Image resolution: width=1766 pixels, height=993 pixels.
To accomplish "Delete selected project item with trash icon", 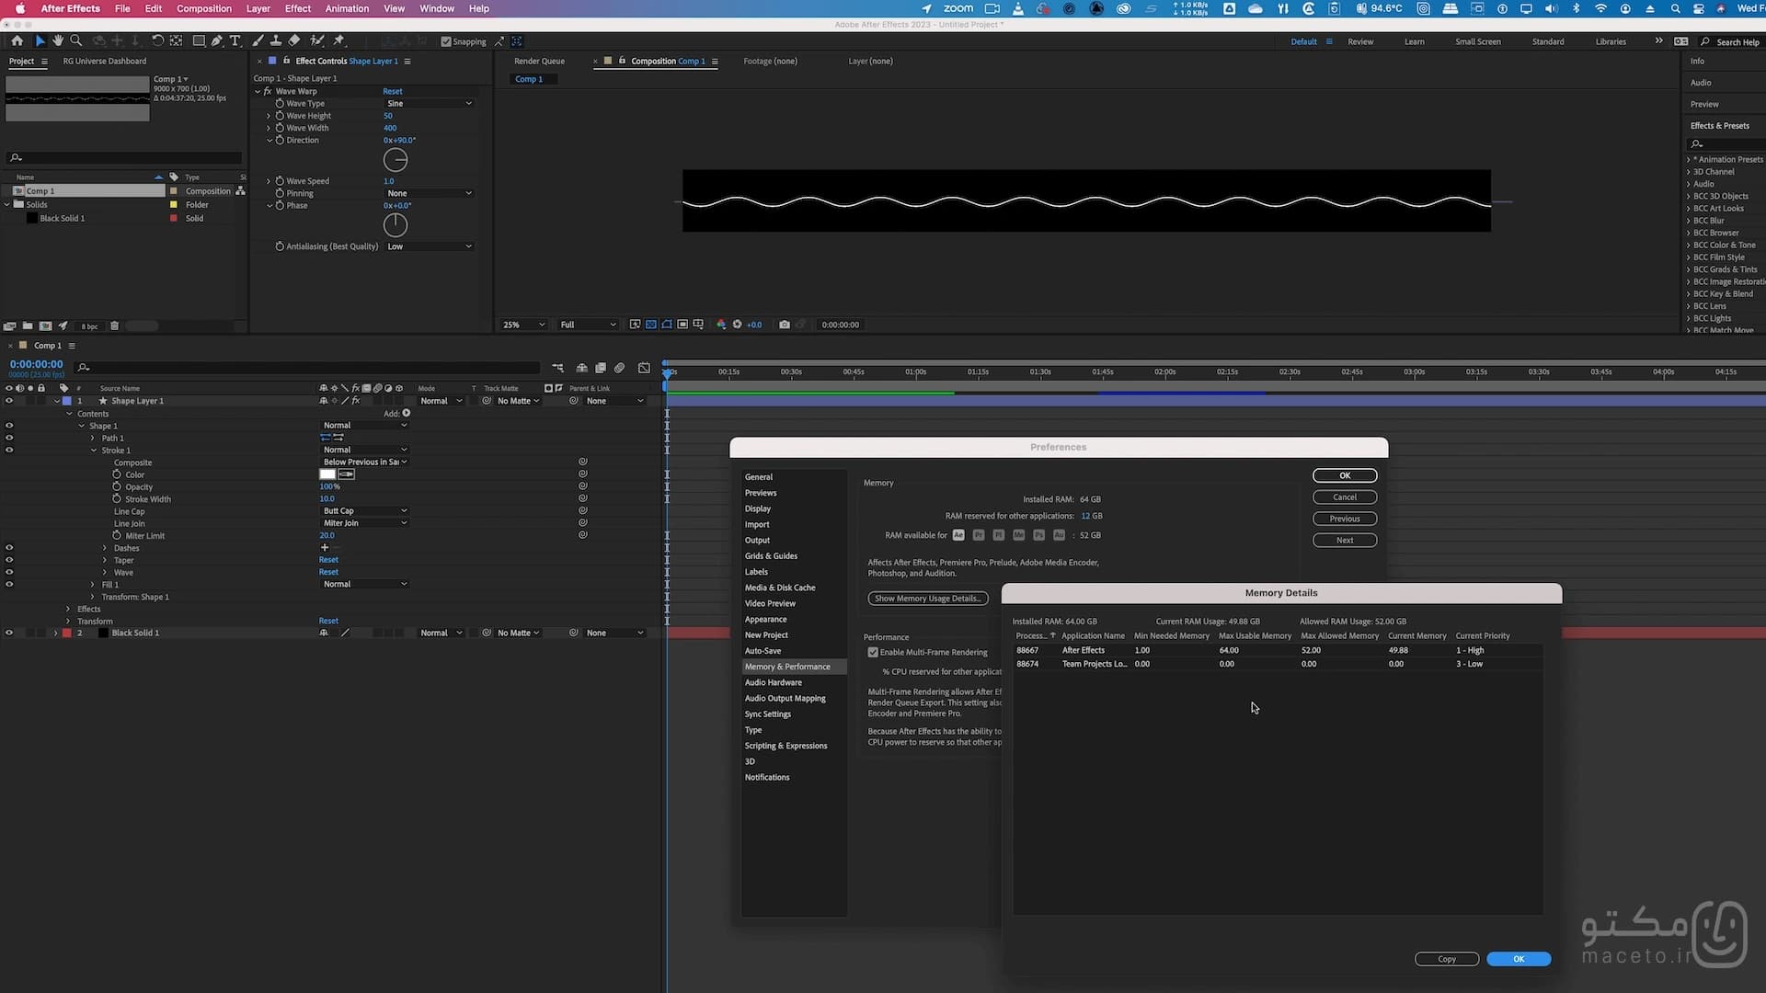I will (114, 325).
